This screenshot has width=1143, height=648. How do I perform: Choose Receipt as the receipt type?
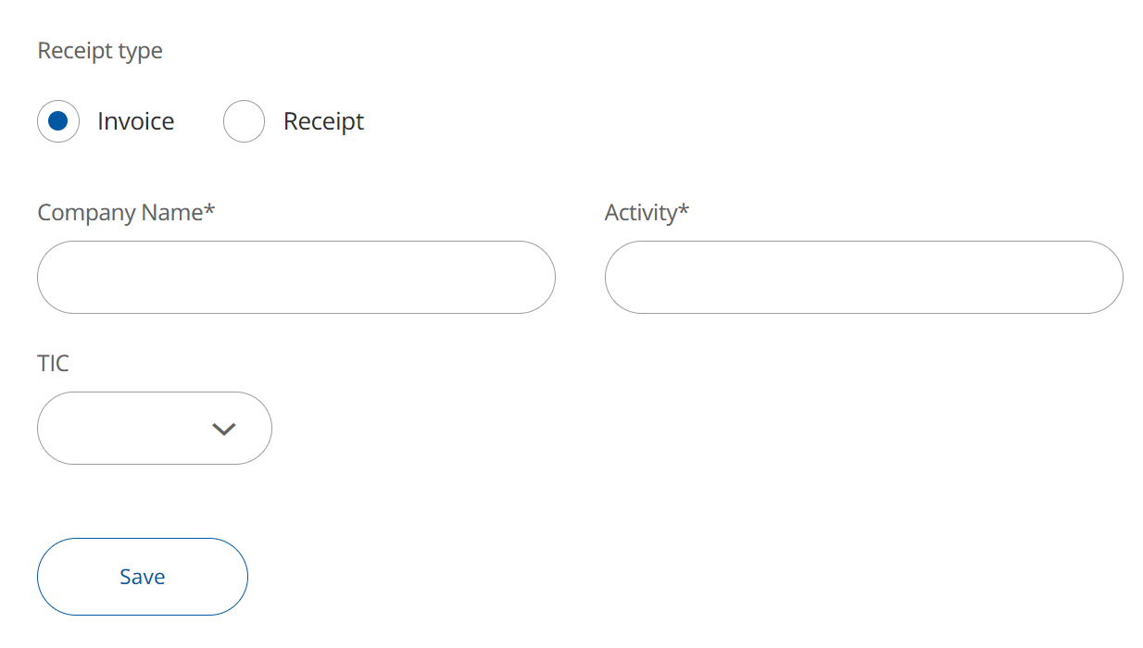(x=245, y=121)
